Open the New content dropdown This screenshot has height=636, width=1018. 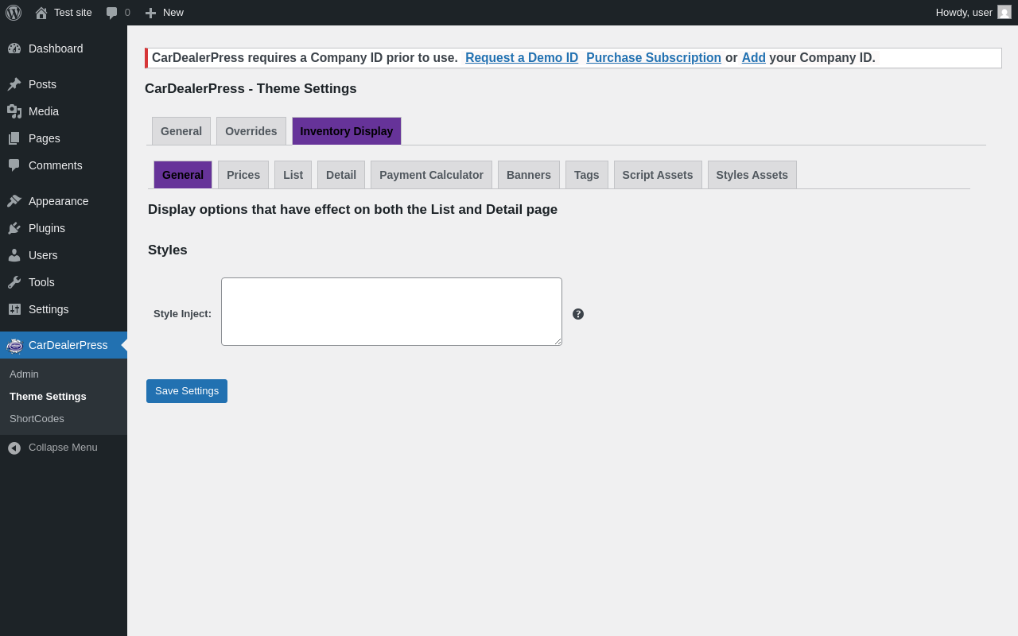(165, 13)
